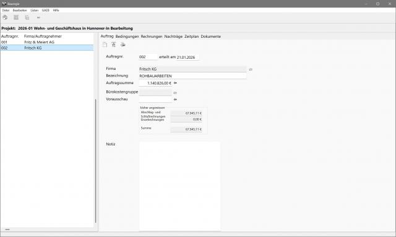Click the list-view icon in the main toolbar
This screenshot has width=396, height=237.
click(16, 17)
